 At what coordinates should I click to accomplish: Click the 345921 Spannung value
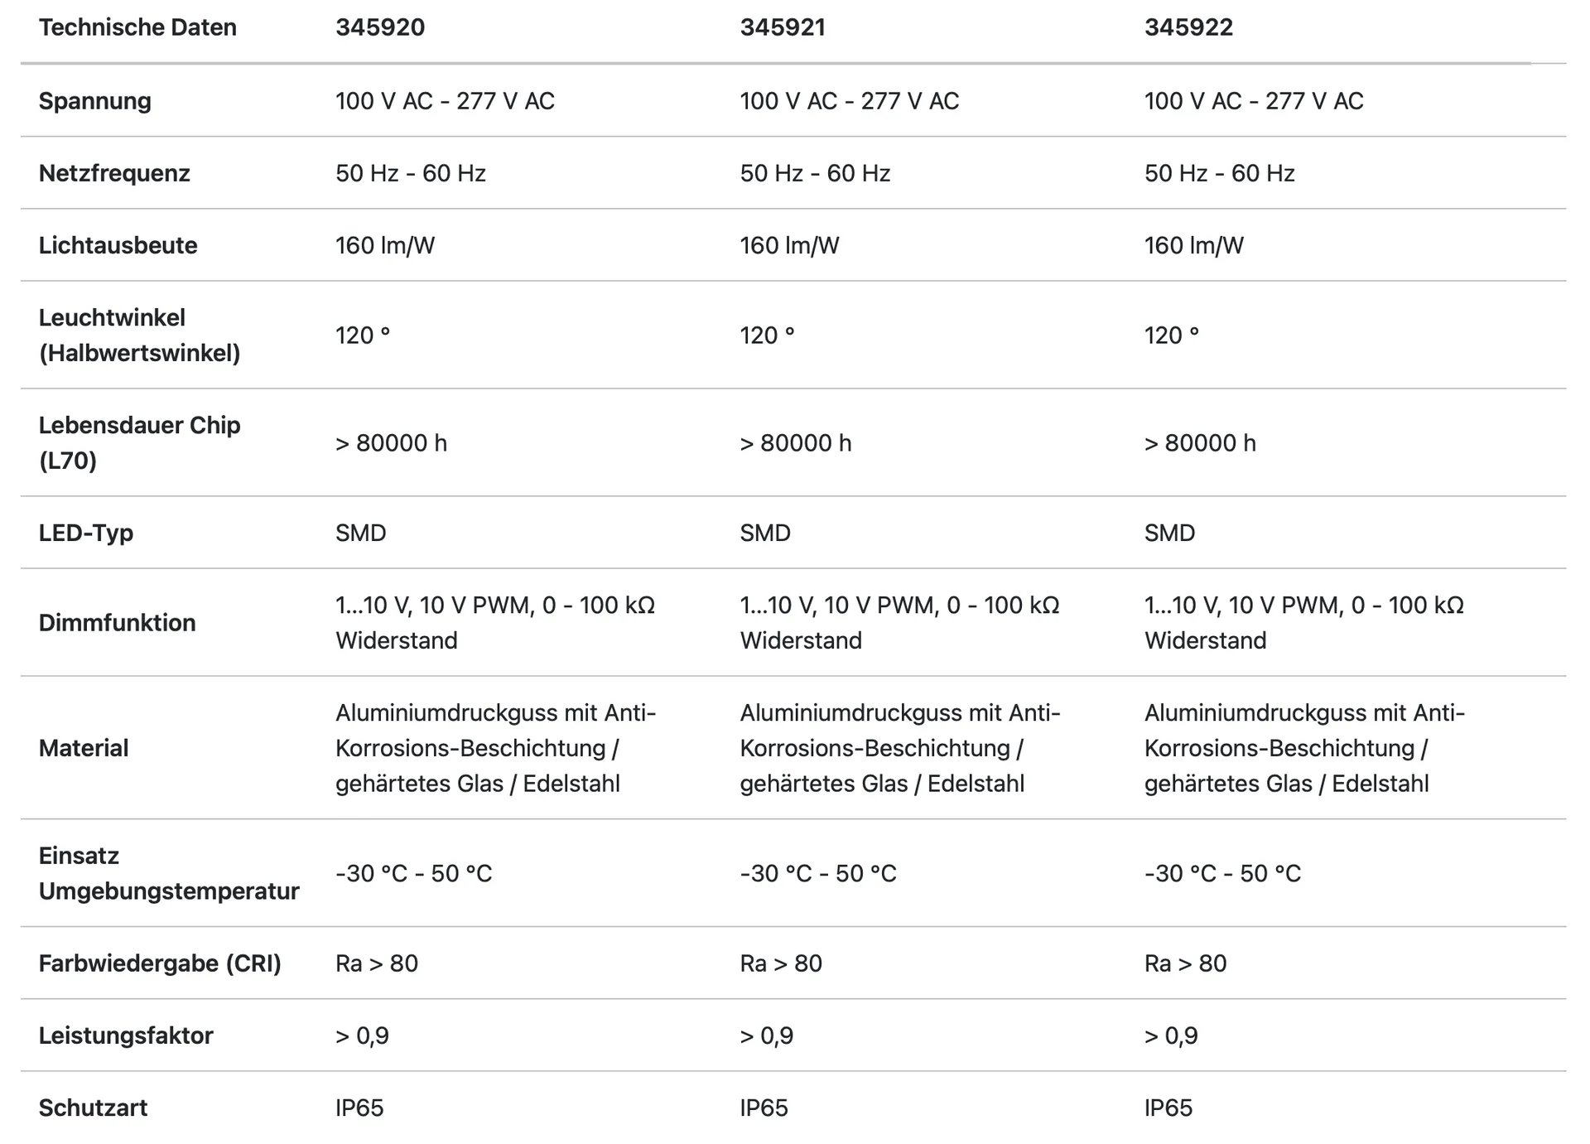(x=850, y=101)
